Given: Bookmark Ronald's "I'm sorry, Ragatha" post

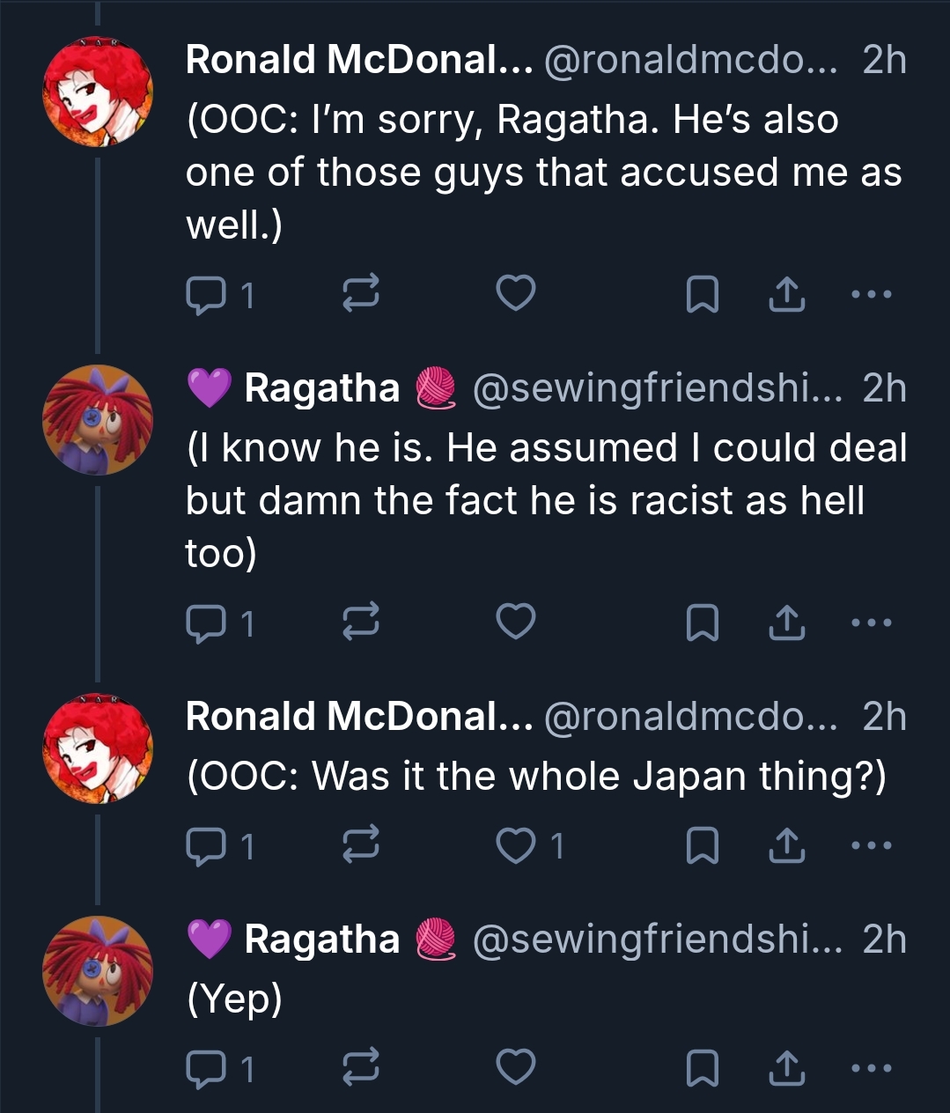Looking at the screenshot, I should click(x=702, y=295).
